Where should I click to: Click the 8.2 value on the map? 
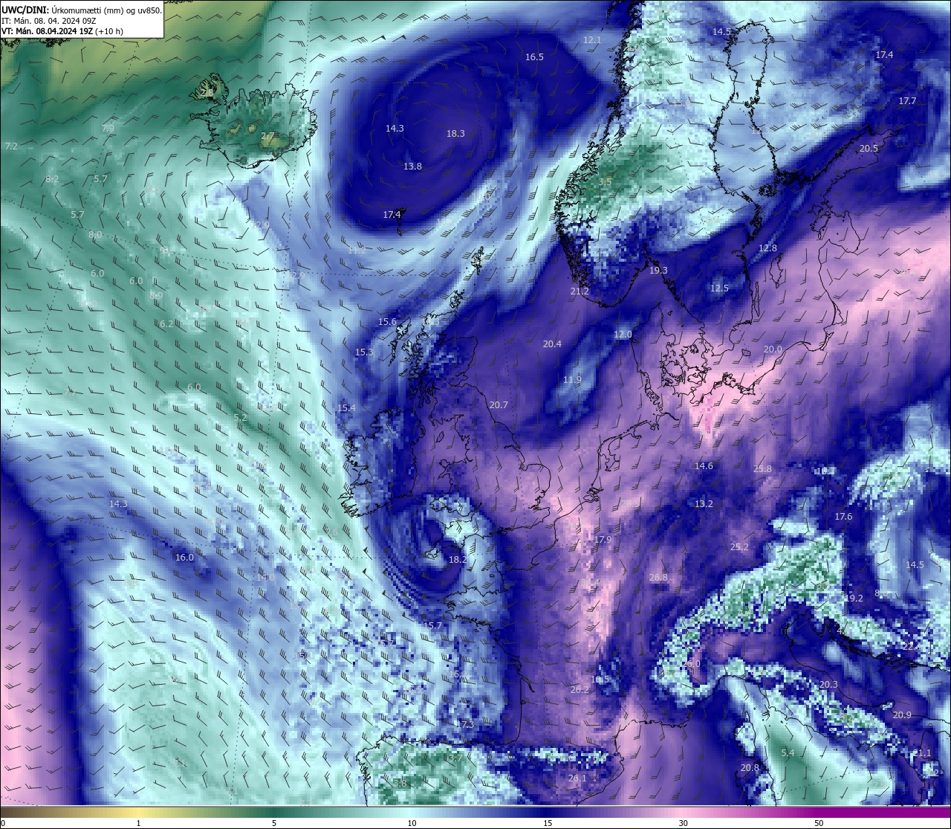click(x=52, y=179)
